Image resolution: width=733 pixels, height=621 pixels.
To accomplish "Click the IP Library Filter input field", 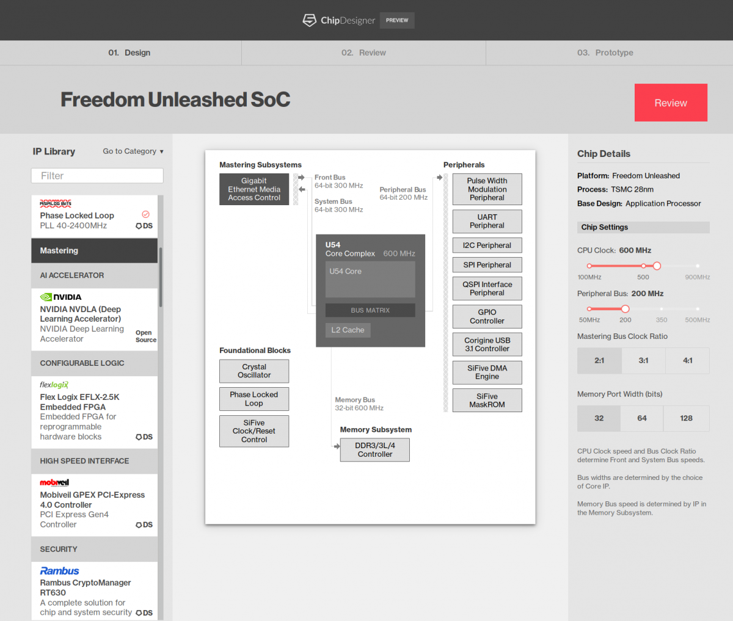I will tap(97, 176).
